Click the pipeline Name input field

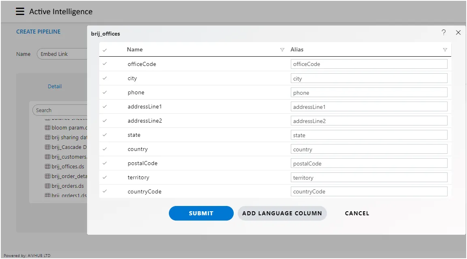click(x=62, y=54)
